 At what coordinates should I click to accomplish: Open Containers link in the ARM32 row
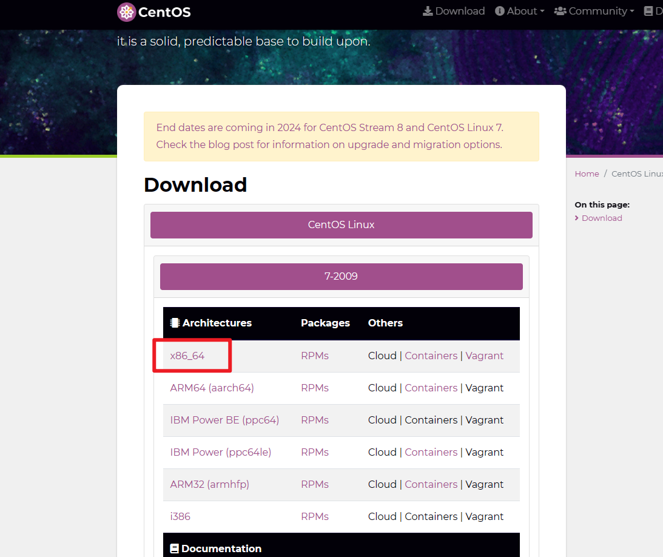click(x=431, y=484)
